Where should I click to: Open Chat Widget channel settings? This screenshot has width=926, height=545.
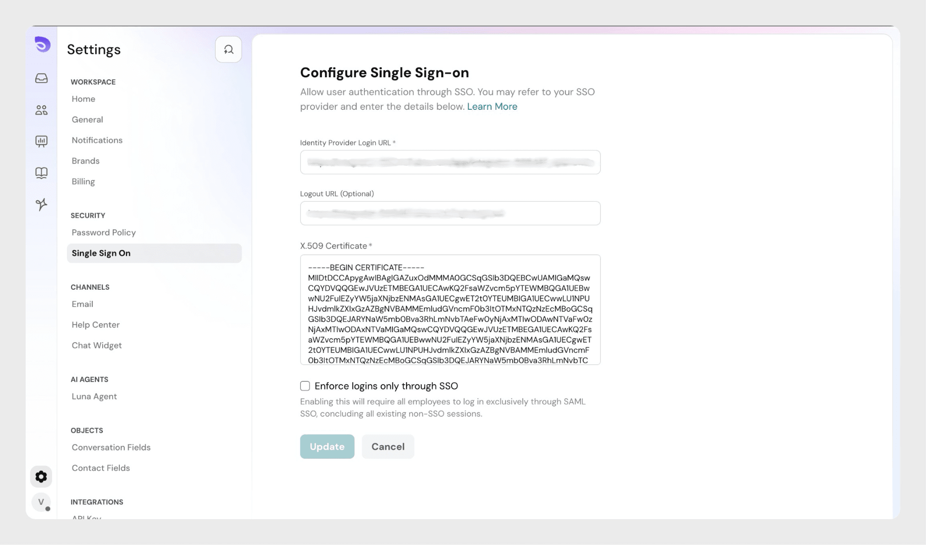[96, 345]
